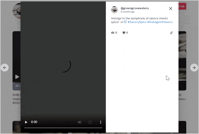Click the heart likes icon
The width and height of the screenshot is (199, 134).
[124, 33]
